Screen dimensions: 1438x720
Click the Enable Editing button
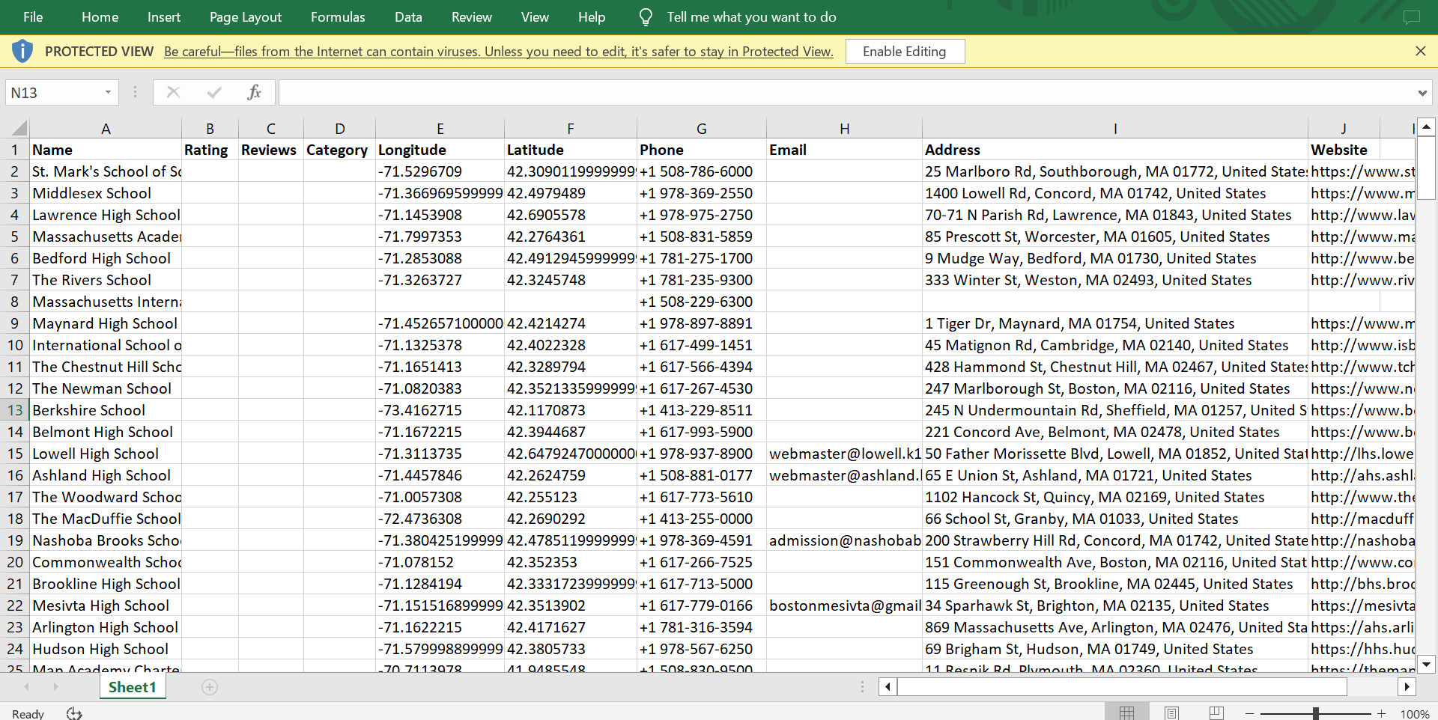pyautogui.click(x=904, y=52)
